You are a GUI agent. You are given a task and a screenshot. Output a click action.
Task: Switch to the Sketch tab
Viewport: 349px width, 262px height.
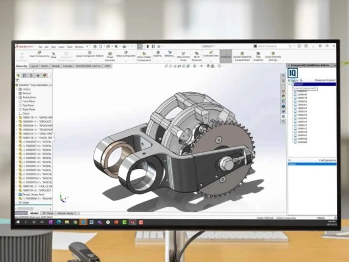(x=45, y=66)
